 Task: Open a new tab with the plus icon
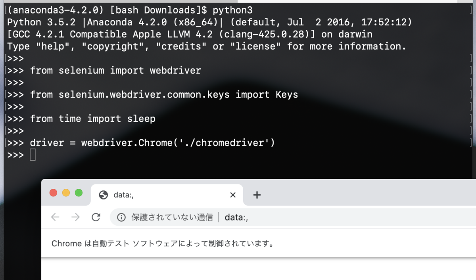click(257, 195)
